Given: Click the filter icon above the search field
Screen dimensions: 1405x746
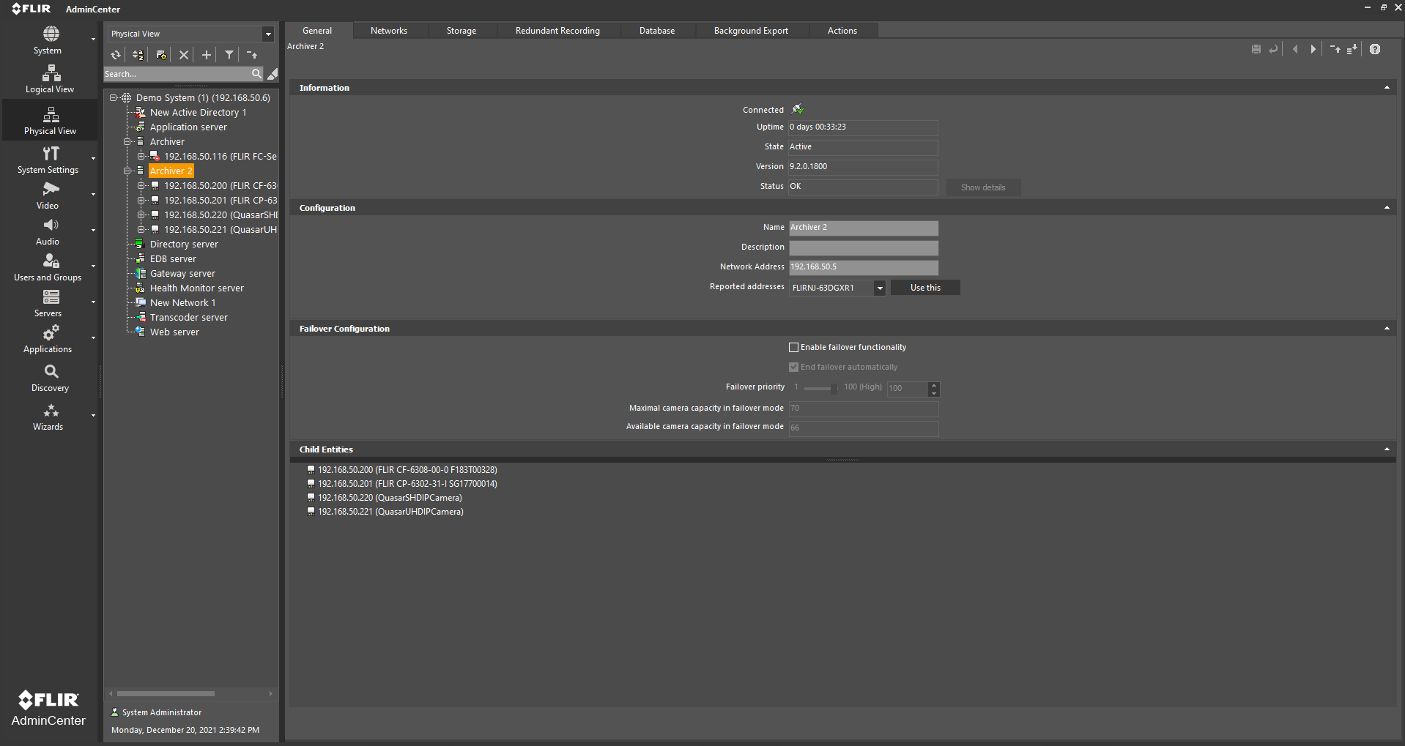Looking at the screenshot, I should coord(229,55).
